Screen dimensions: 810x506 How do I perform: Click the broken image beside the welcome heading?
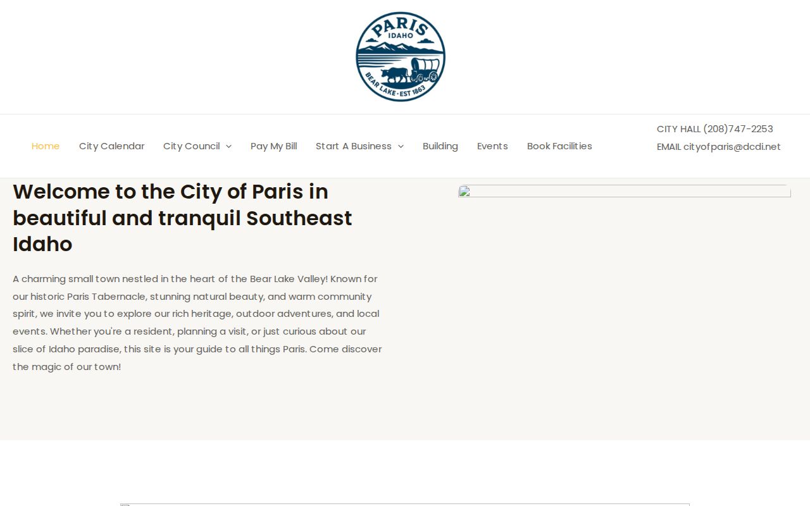(x=625, y=191)
